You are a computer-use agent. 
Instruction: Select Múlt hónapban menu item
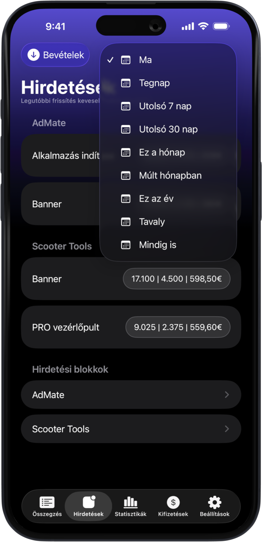pyautogui.click(x=170, y=176)
